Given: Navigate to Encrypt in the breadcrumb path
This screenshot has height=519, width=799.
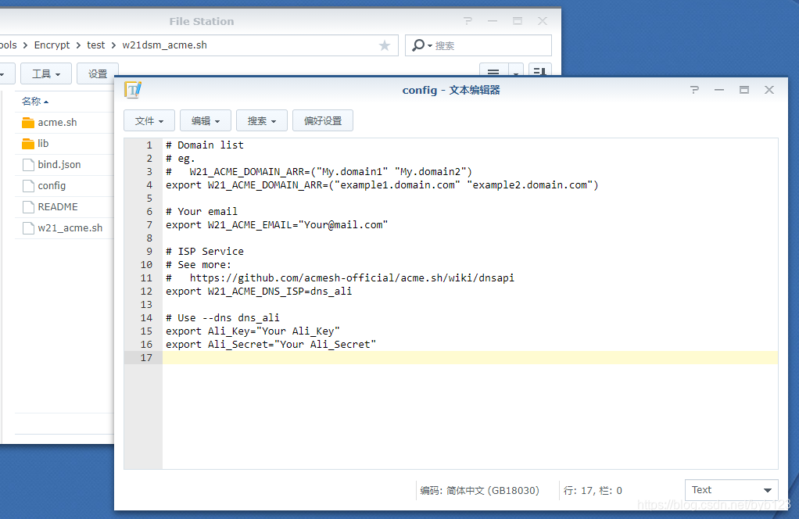Looking at the screenshot, I should coord(52,45).
